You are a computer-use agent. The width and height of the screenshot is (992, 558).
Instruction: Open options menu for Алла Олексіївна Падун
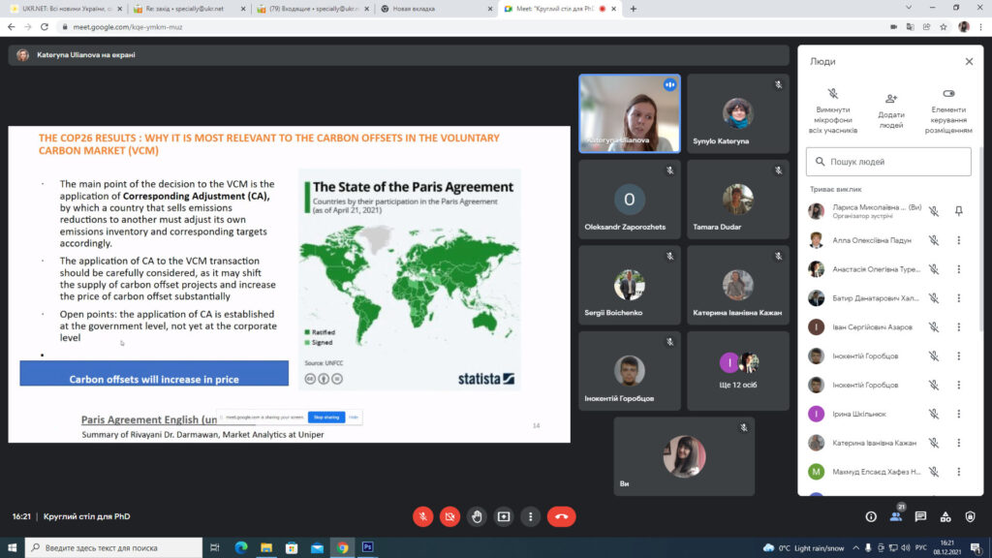[959, 240]
